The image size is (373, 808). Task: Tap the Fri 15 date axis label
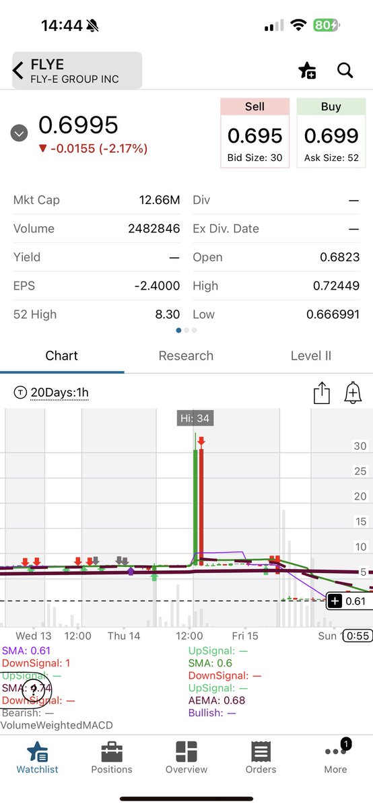coord(245,636)
